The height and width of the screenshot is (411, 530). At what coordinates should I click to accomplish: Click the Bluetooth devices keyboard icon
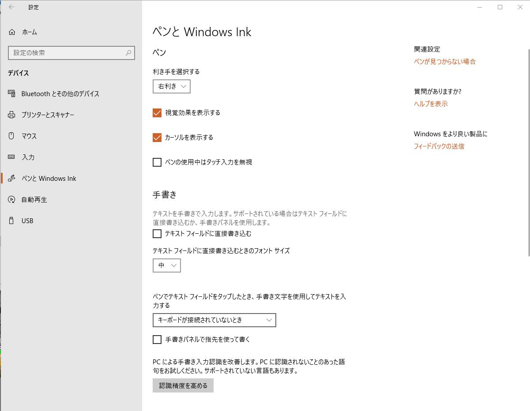point(12,93)
